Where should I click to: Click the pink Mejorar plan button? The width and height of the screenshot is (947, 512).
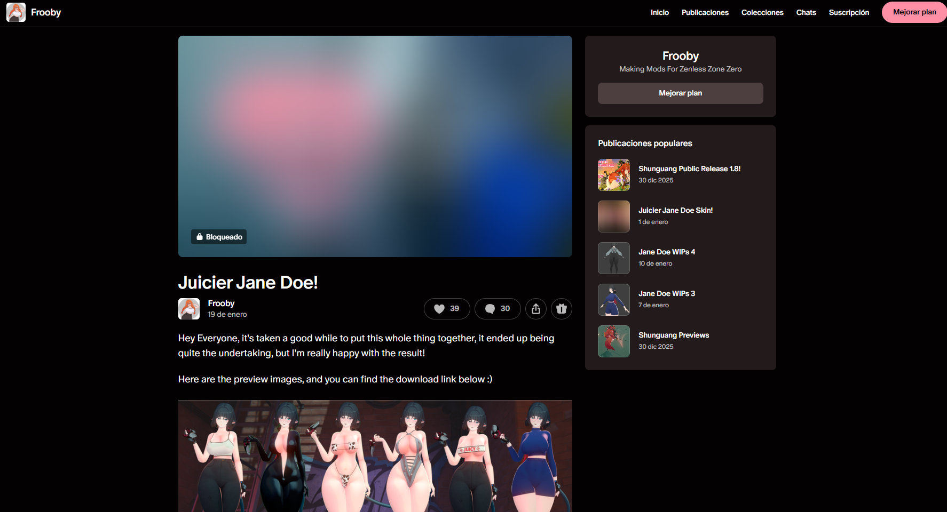point(914,12)
